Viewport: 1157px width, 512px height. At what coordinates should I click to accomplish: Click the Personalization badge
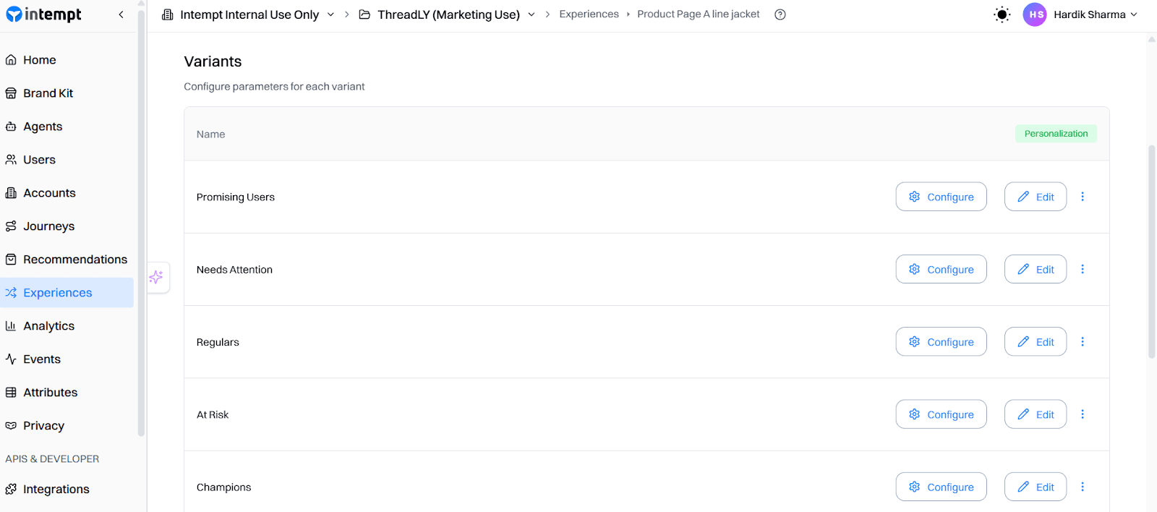[x=1056, y=134]
